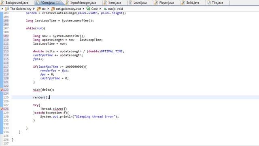Click the renderFps = fps; line

[x=54, y=71]
